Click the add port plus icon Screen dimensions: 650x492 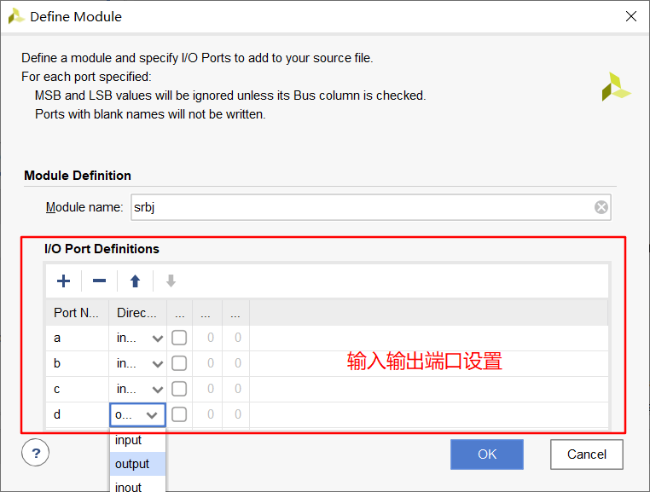click(63, 281)
